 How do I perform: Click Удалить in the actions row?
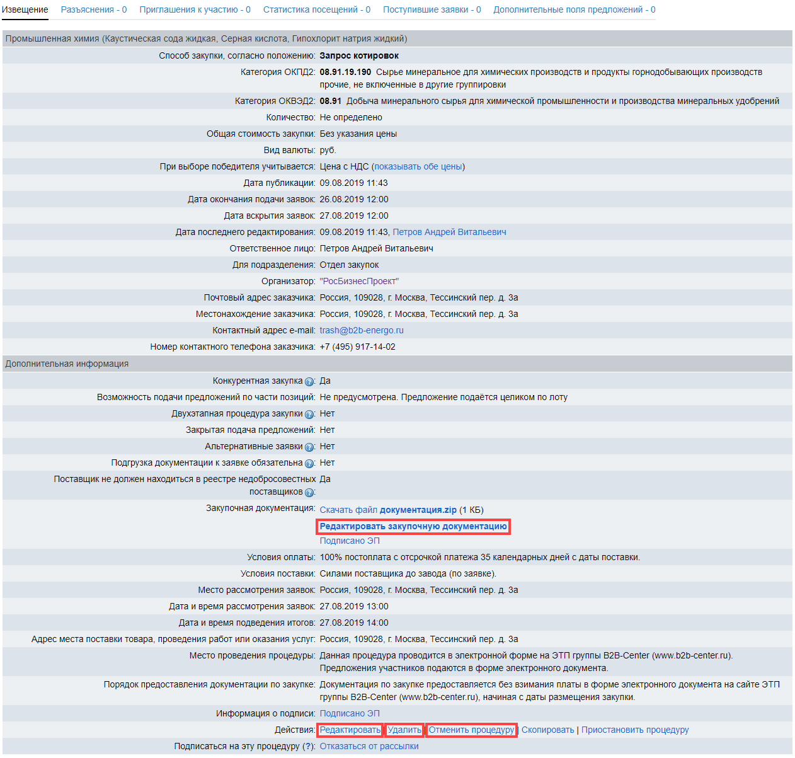pos(404,730)
